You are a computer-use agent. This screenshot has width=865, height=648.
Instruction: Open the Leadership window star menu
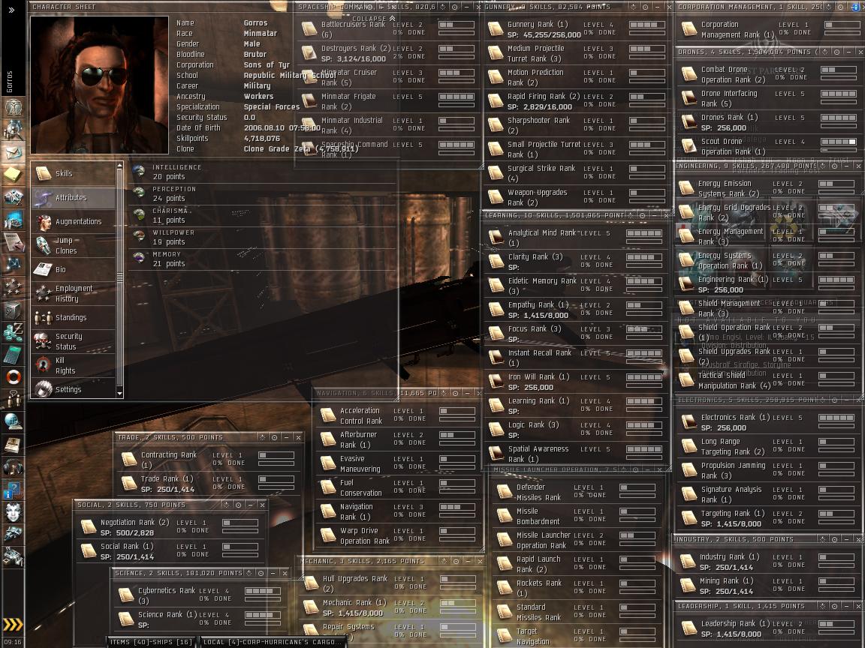[822, 606]
